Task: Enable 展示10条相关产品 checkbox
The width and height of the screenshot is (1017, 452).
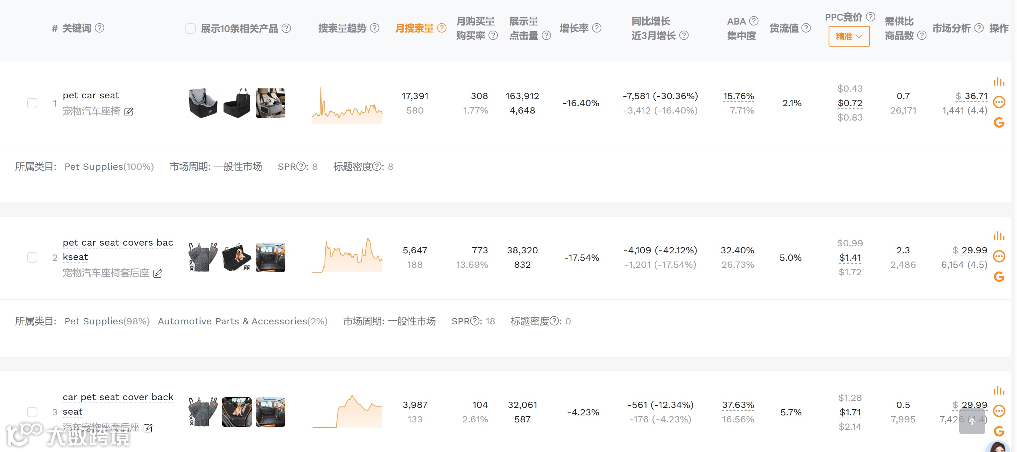Action: click(x=191, y=28)
